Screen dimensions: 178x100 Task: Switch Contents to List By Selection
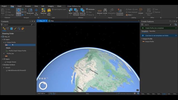tap(12, 29)
